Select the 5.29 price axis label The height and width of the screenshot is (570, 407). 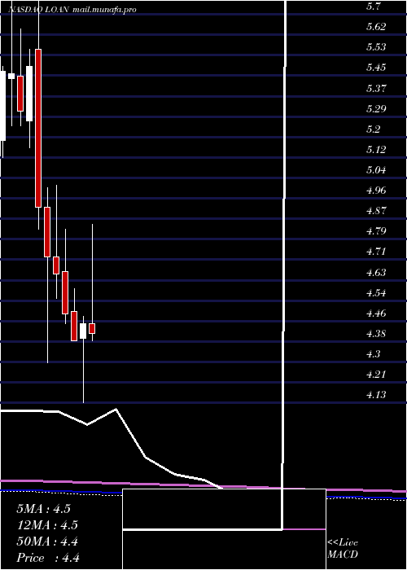pos(376,108)
